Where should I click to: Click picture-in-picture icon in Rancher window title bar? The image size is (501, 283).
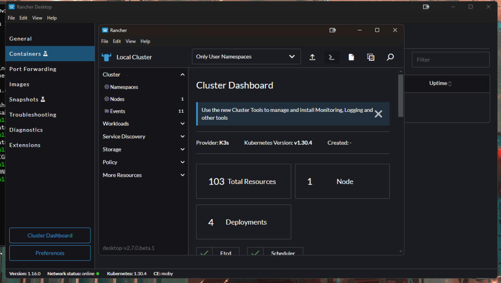[x=333, y=30]
